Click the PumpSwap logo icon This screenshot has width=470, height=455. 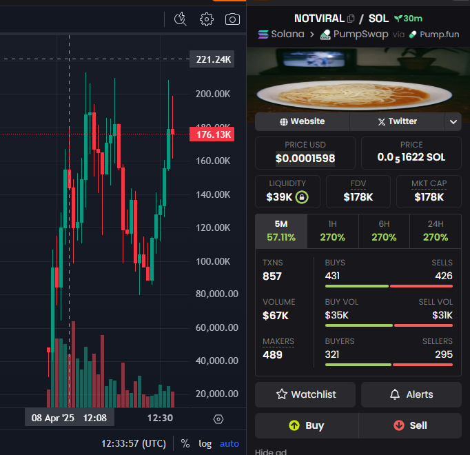325,34
